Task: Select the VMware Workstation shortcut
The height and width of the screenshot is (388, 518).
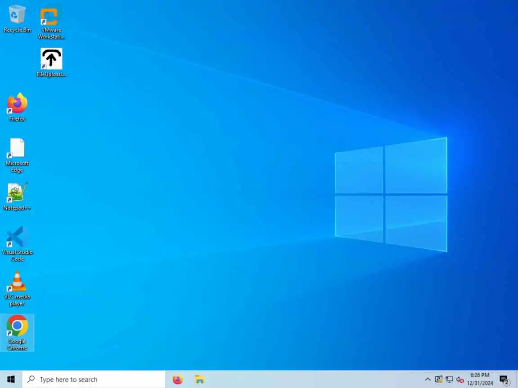Action: [51, 22]
